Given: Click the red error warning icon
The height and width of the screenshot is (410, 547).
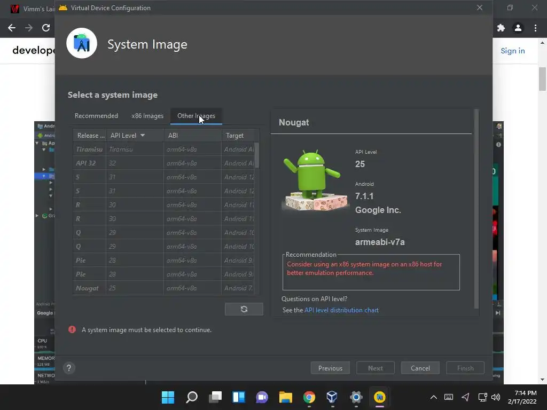Looking at the screenshot, I should 72,329.
